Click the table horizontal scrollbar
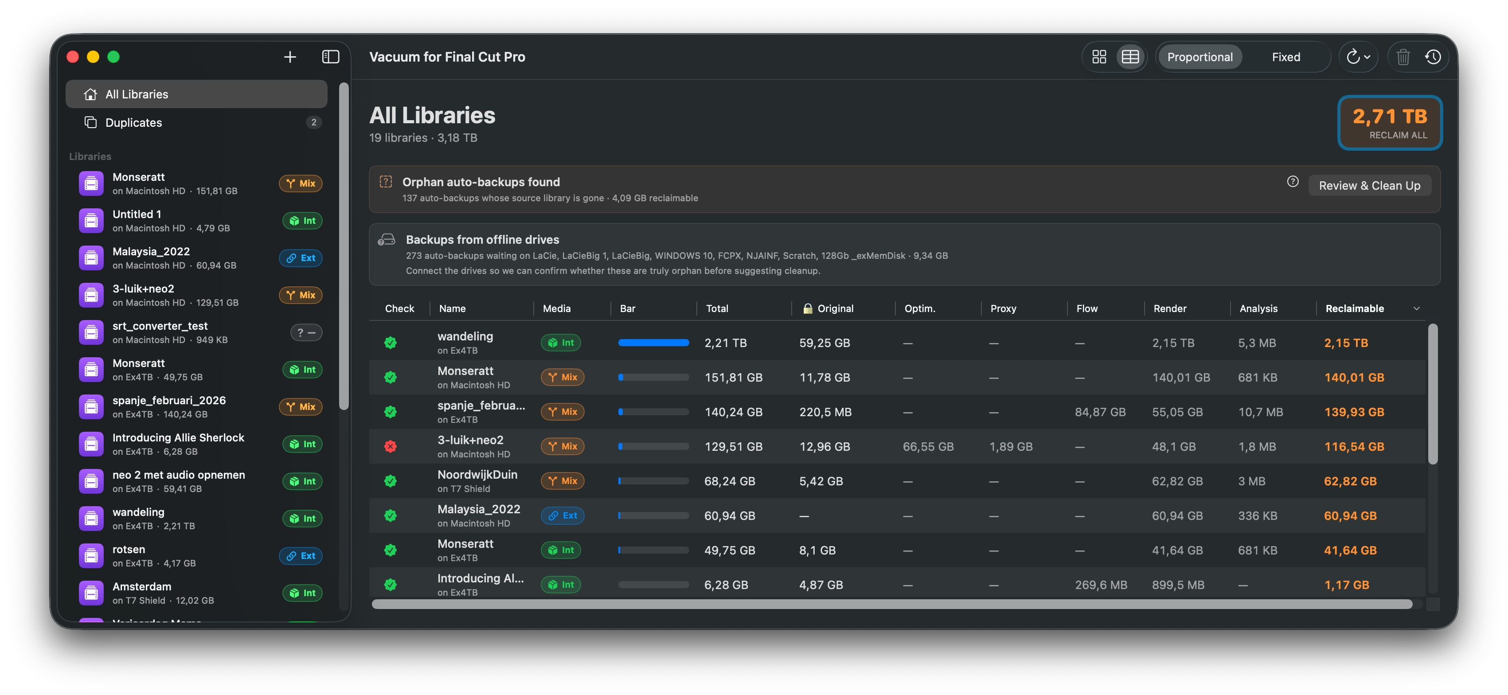Viewport: 1508px width, 695px height. click(892, 604)
